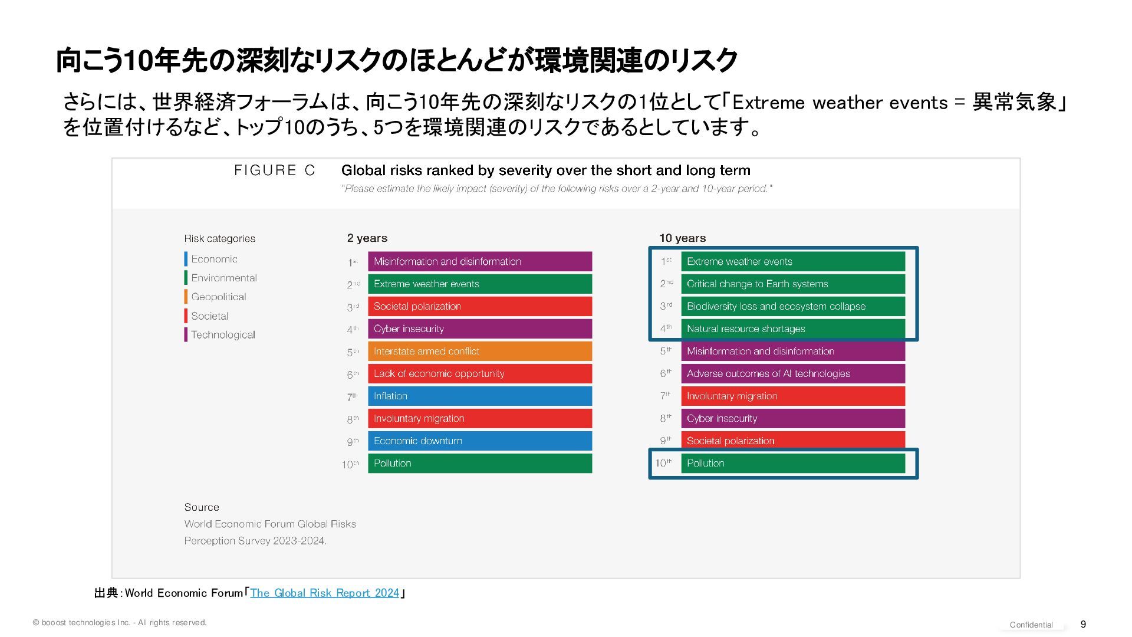Click the Inflation bar
This screenshot has height=637, width=1132.
tap(479, 396)
